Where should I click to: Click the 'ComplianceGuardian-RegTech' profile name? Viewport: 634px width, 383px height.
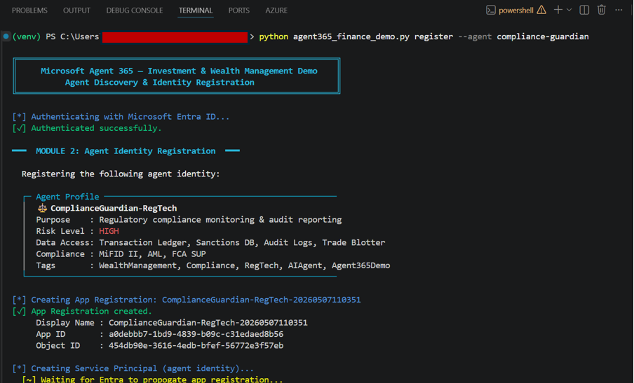114,208
